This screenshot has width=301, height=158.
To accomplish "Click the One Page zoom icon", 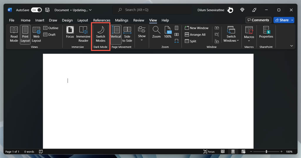I will (x=177, y=28).
